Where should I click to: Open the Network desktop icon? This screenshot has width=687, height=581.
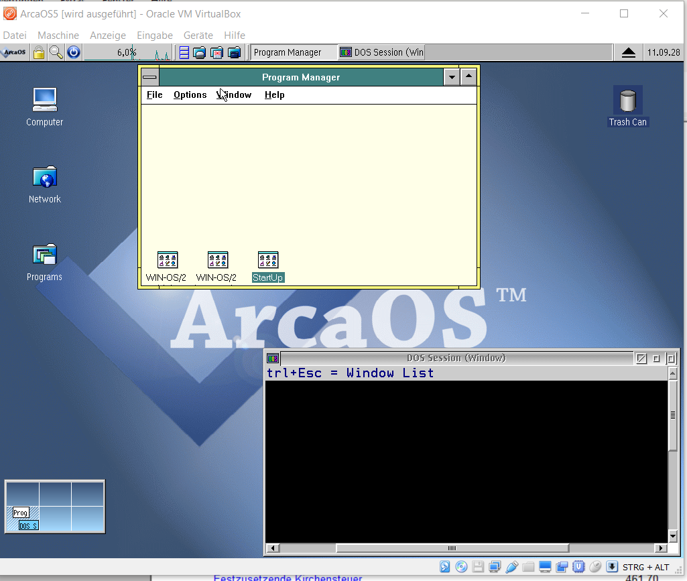pyautogui.click(x=45, y=184)
